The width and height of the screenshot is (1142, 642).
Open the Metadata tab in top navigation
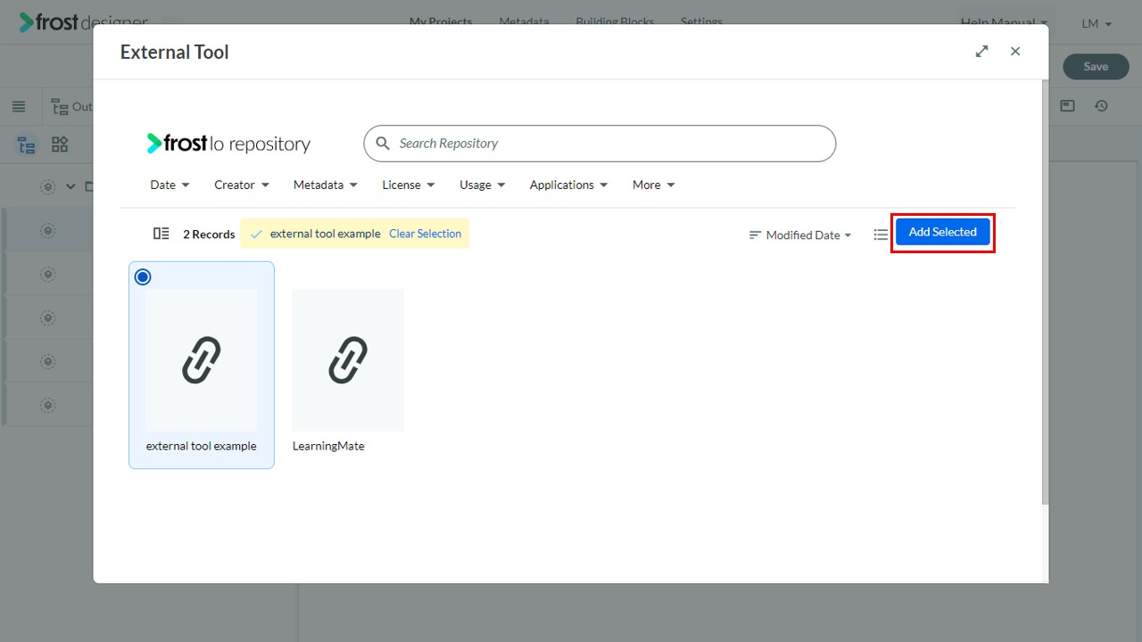(x=524, y=21)
